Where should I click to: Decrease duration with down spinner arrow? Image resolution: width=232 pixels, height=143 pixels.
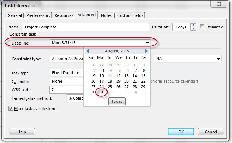tap(193, 29)
